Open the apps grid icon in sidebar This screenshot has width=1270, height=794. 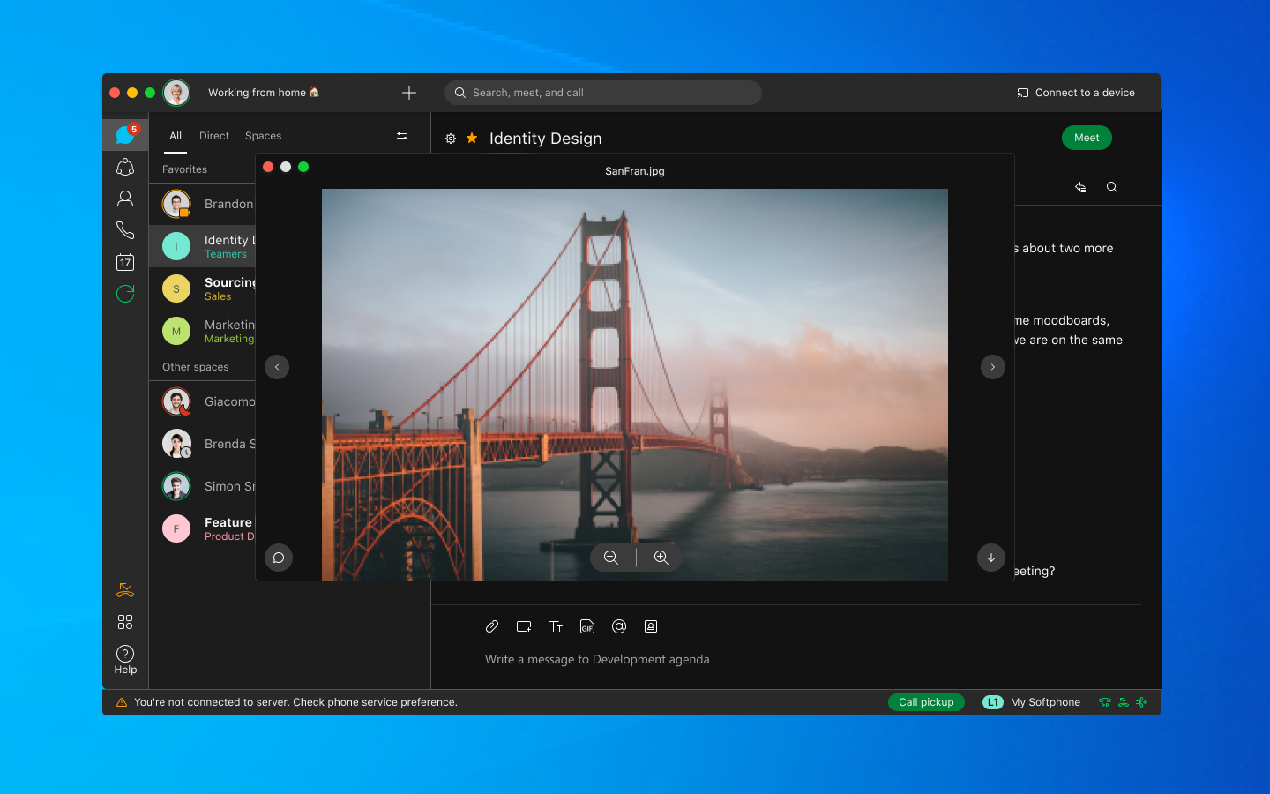(x=125, y=622)
